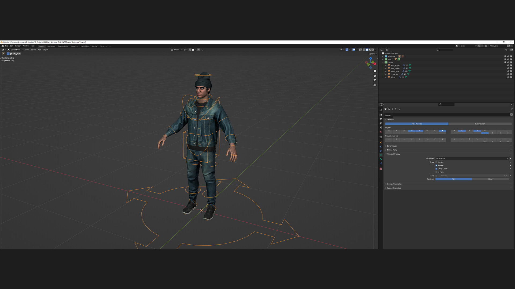Switch to the Animation workspace tab
Viewport: 515px width, 289px height.
coord(51,46)
